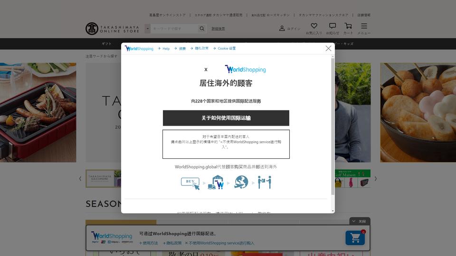The width and height of the screenshot is (456, 256).
Task: Click the タカシマヤ通信販売 catalog link
Action: pos(218,15)
